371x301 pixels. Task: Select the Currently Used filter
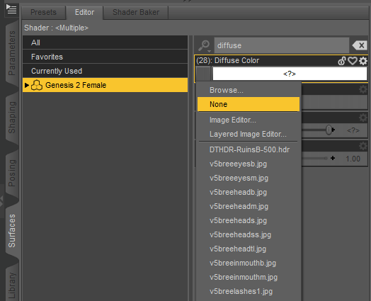coord(105,71)
